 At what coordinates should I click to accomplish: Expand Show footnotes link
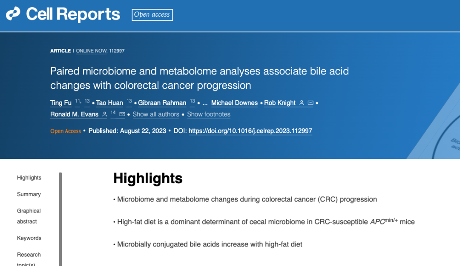(209, 114)
